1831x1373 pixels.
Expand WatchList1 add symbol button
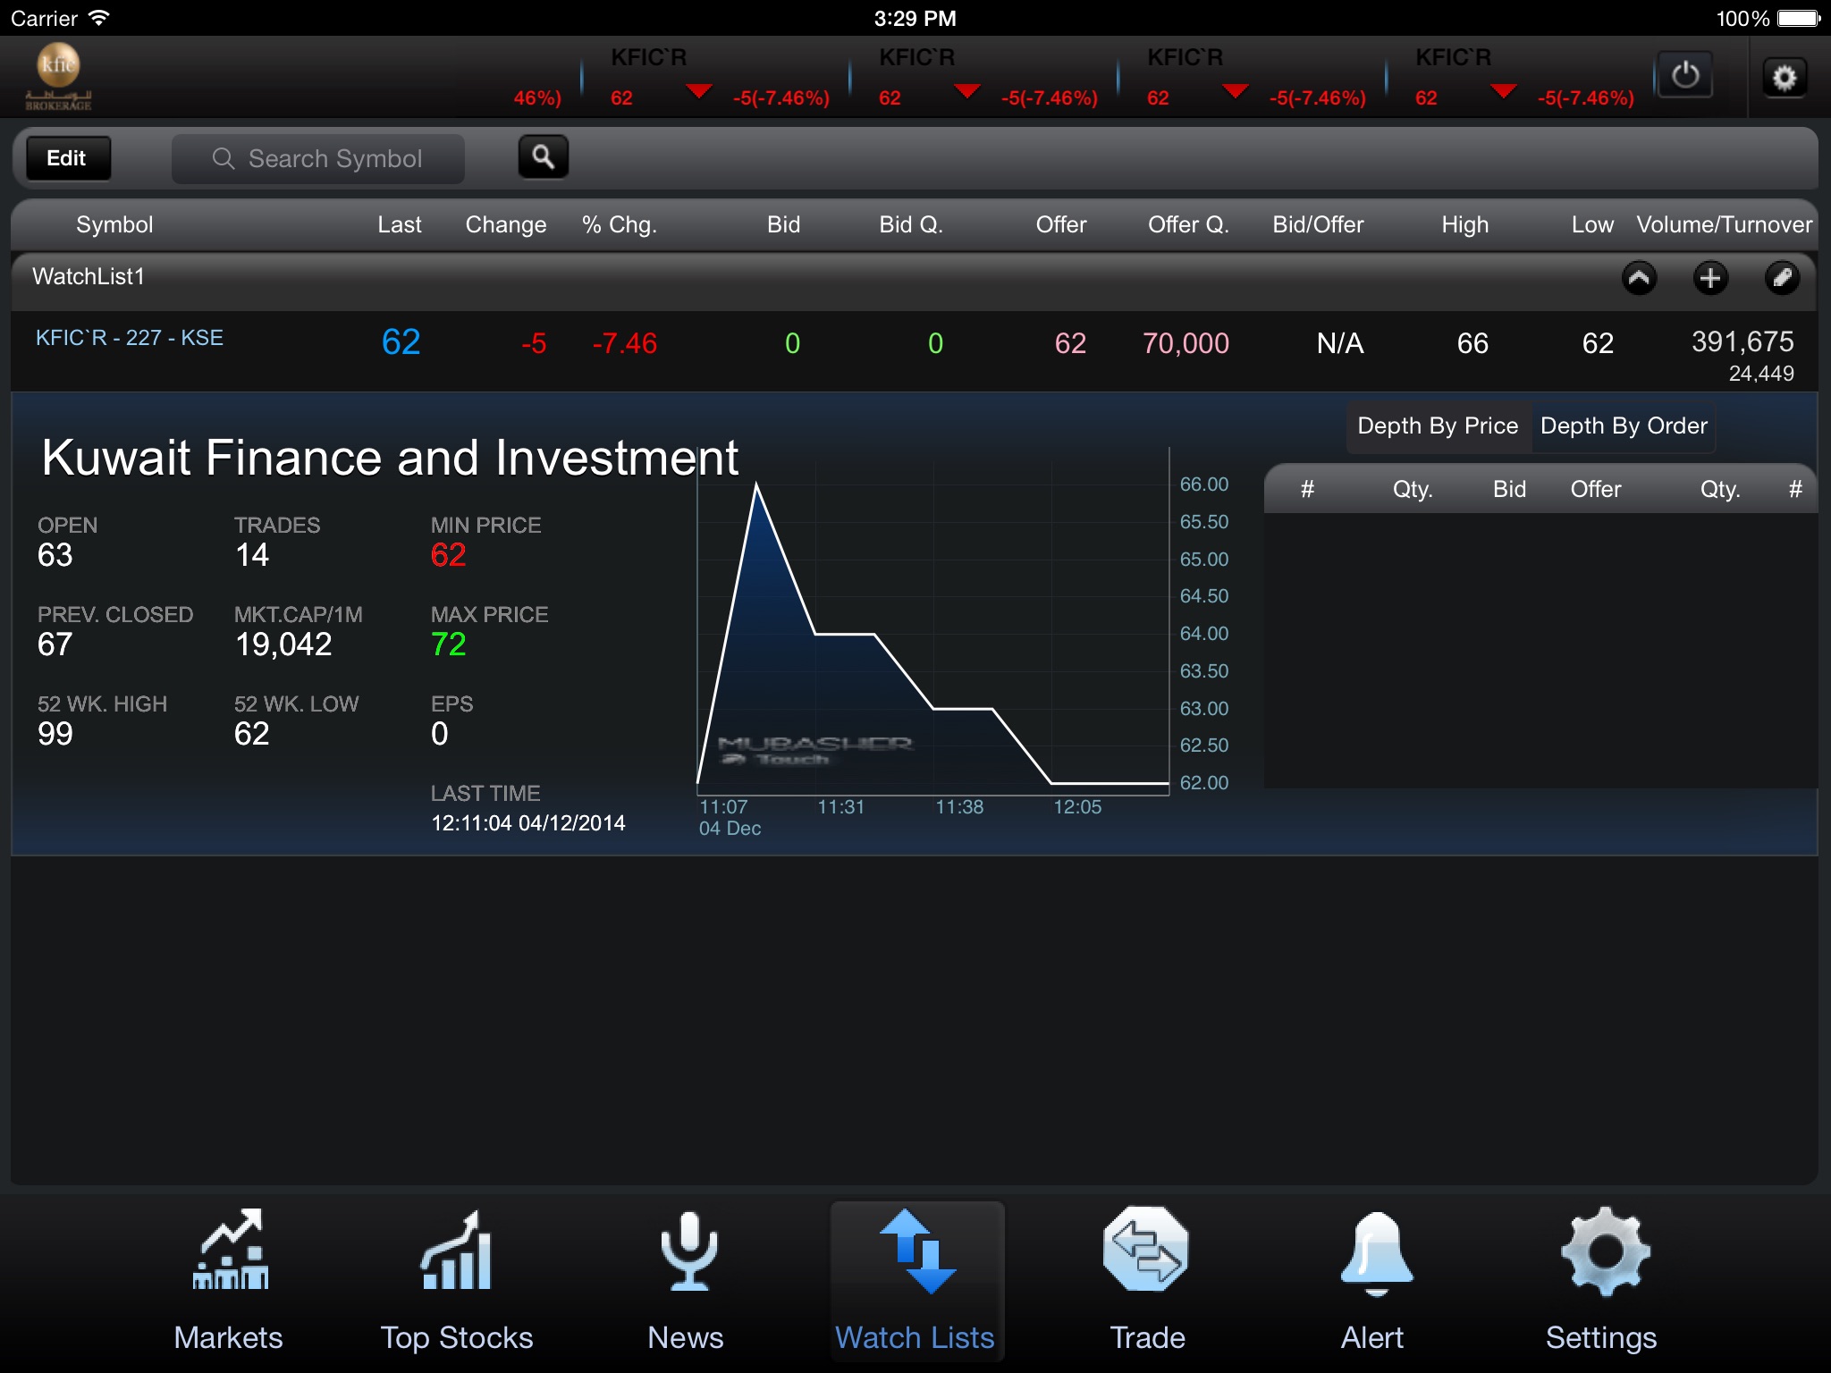[1711, 277]
